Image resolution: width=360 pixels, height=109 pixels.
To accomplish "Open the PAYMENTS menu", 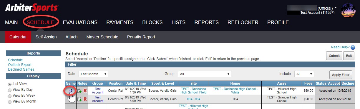I will pos(120,22).
